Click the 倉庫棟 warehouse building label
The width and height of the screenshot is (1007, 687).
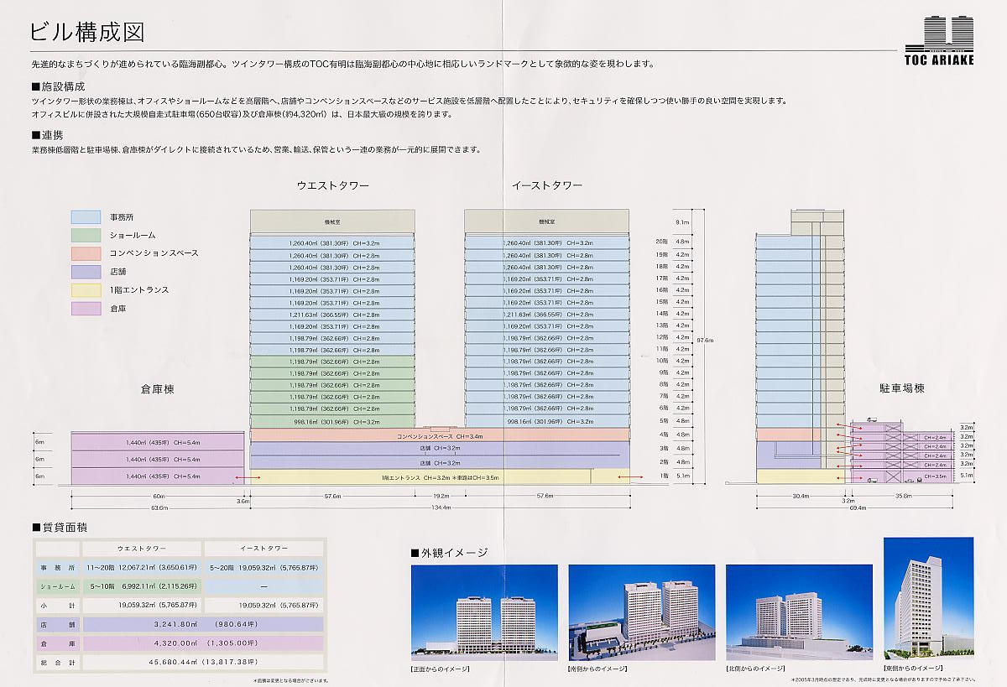point(157,389)
